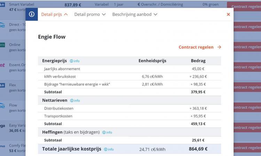Click the Bedrag column header
This screenshot has width=261, height=156.
coord(198,61)
